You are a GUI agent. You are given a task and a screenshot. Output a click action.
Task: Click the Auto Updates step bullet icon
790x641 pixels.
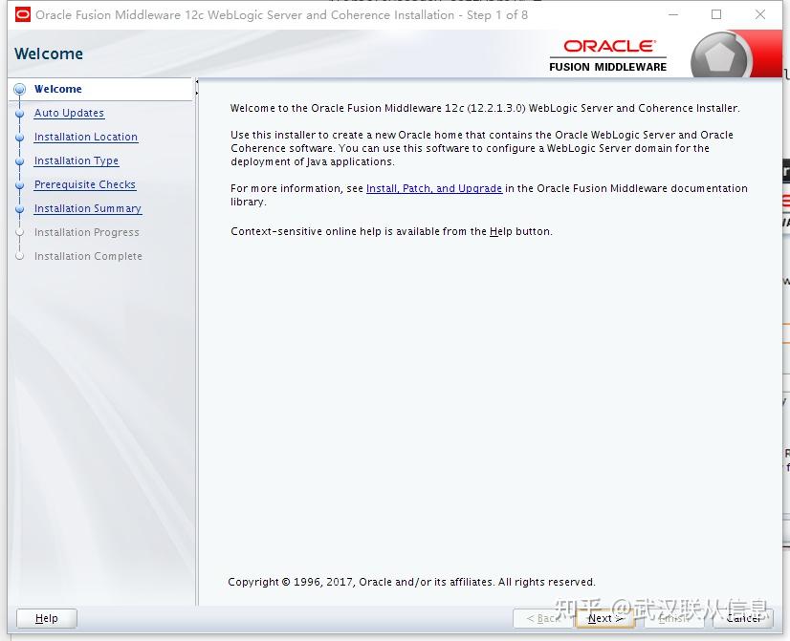21,113
